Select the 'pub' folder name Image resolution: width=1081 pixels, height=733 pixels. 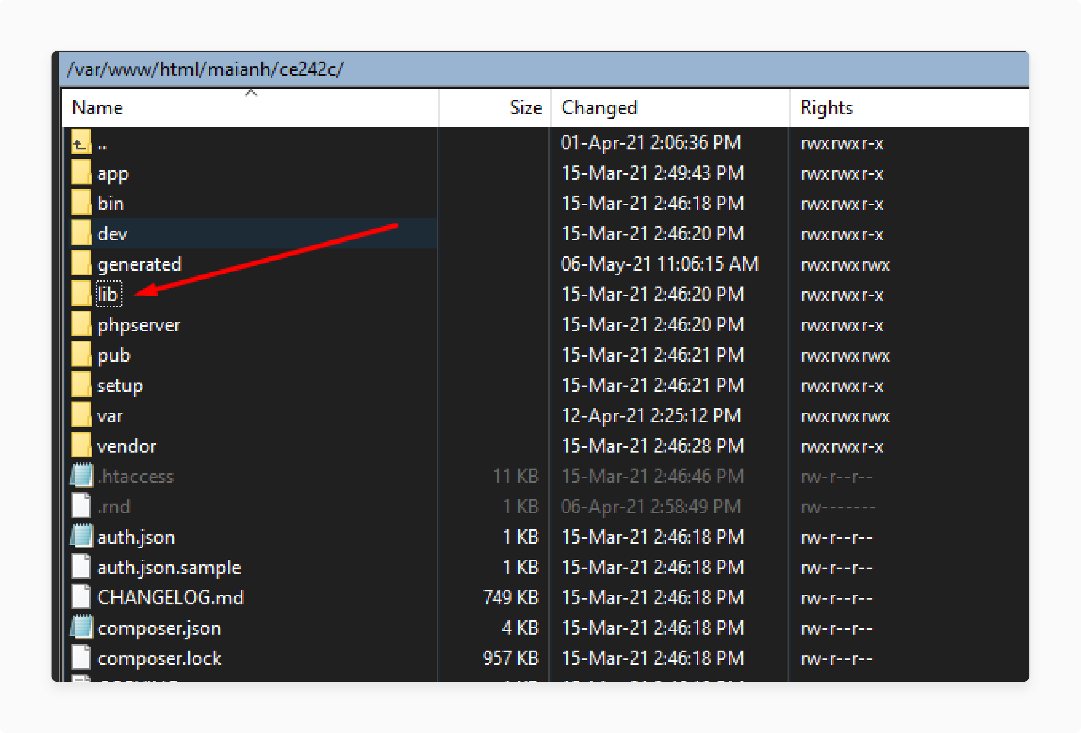[x=114, y=356]
